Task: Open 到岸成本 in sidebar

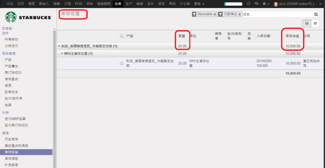Action: pos(12,92)
